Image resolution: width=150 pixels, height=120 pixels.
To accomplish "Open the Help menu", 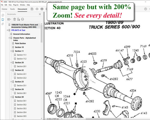I will pos(28,5).
